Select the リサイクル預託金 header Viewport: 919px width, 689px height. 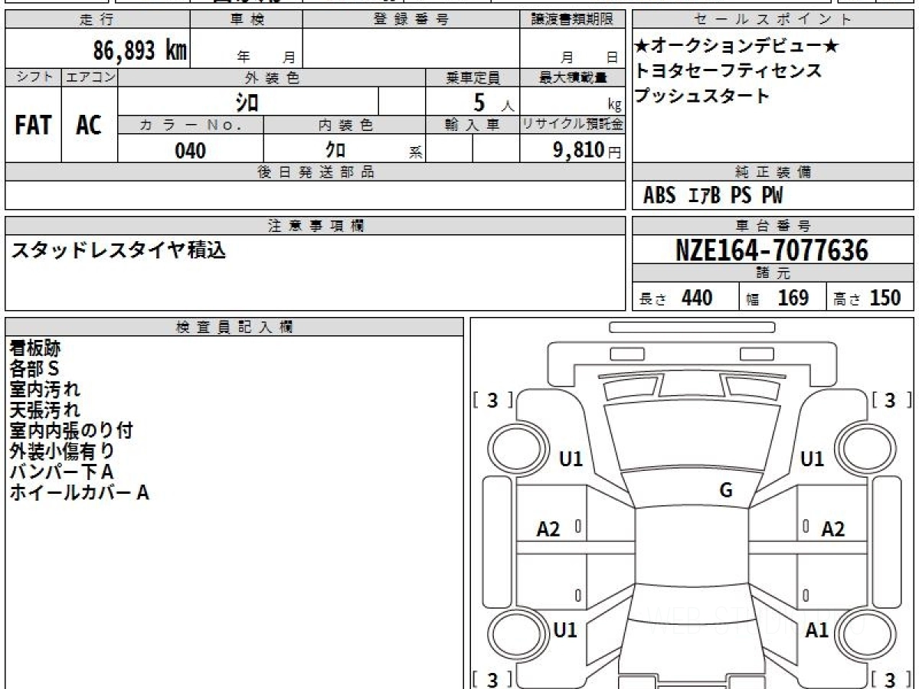[573, 125]
